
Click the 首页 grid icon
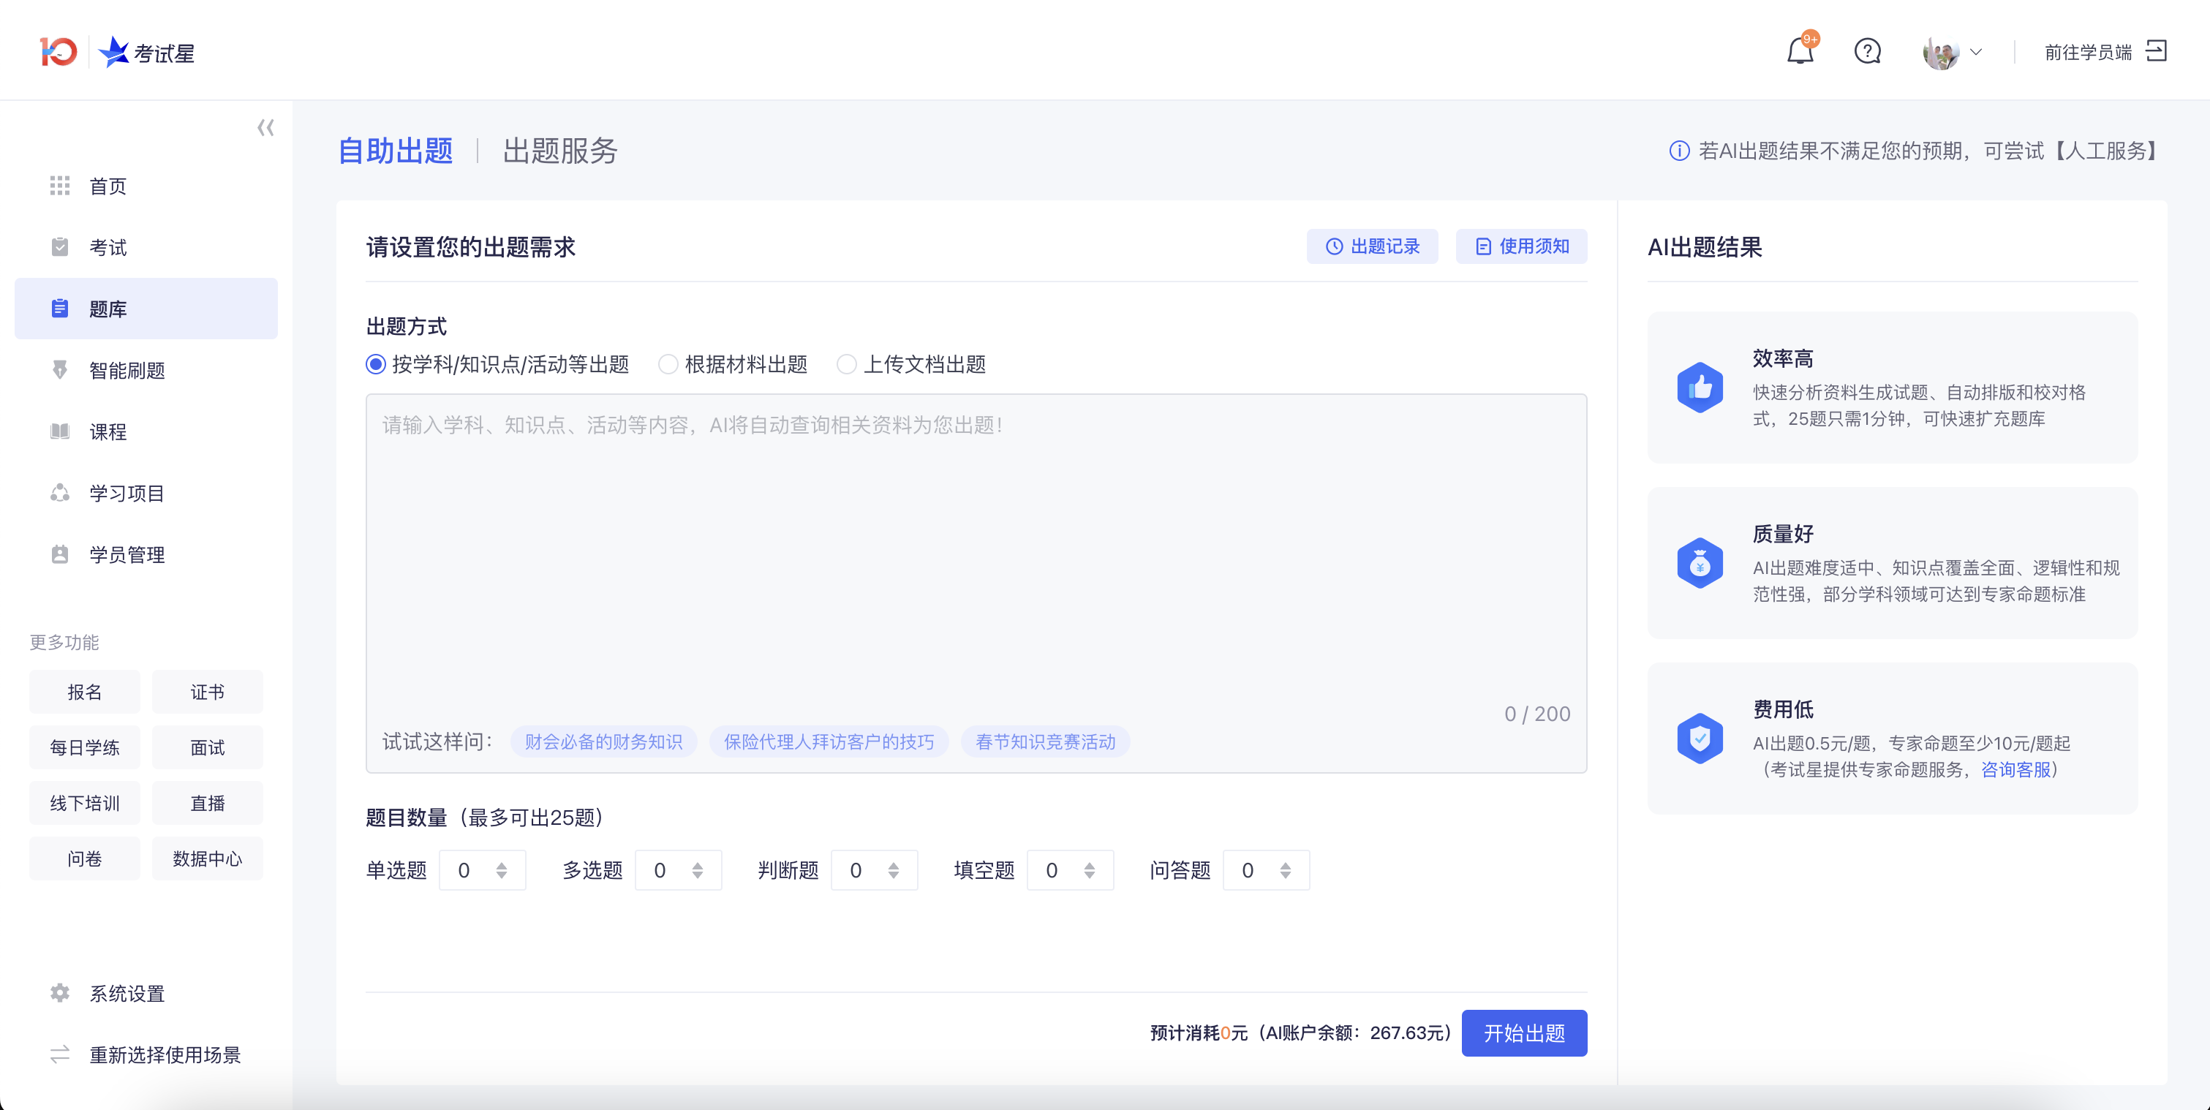point(59,186)
